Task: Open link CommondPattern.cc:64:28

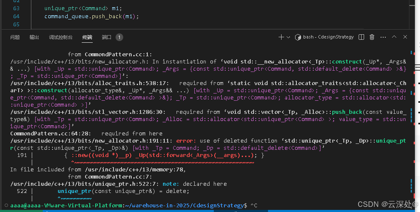Action: click(x=51, y=133)
